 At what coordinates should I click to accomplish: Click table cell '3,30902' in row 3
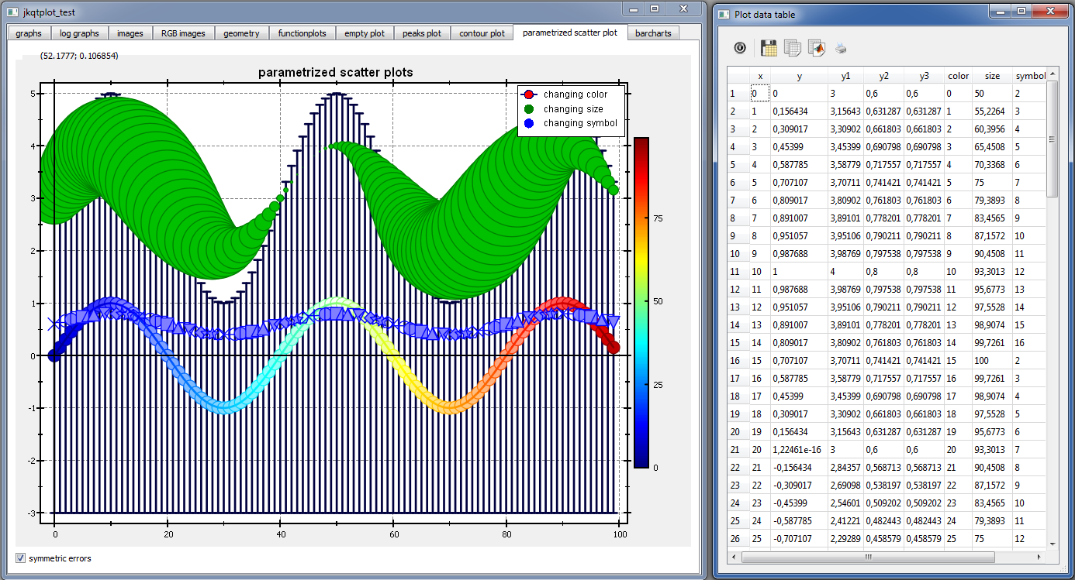[845, 129]
